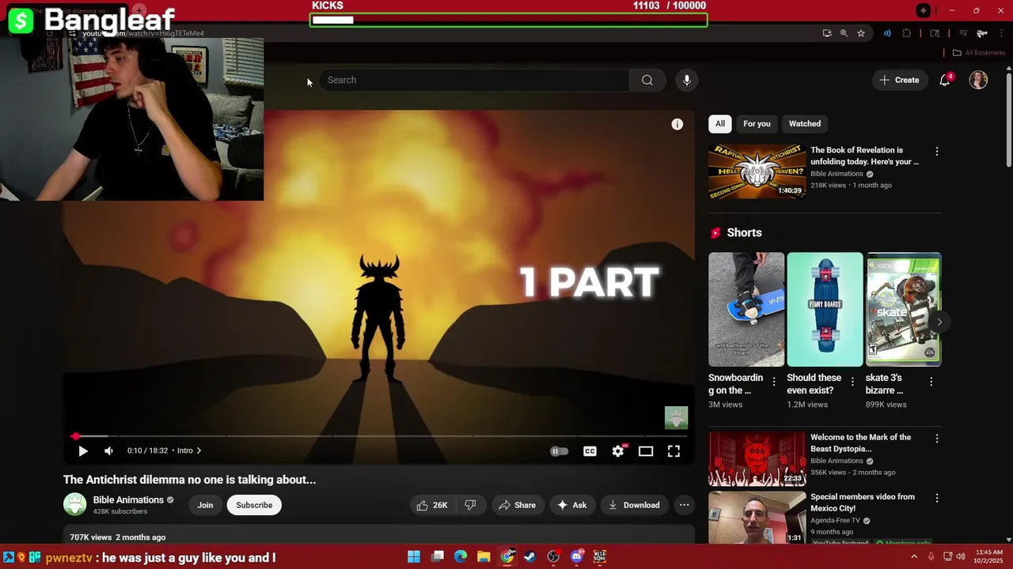
Task: Download the video
Action: click(x=634, y=505)
